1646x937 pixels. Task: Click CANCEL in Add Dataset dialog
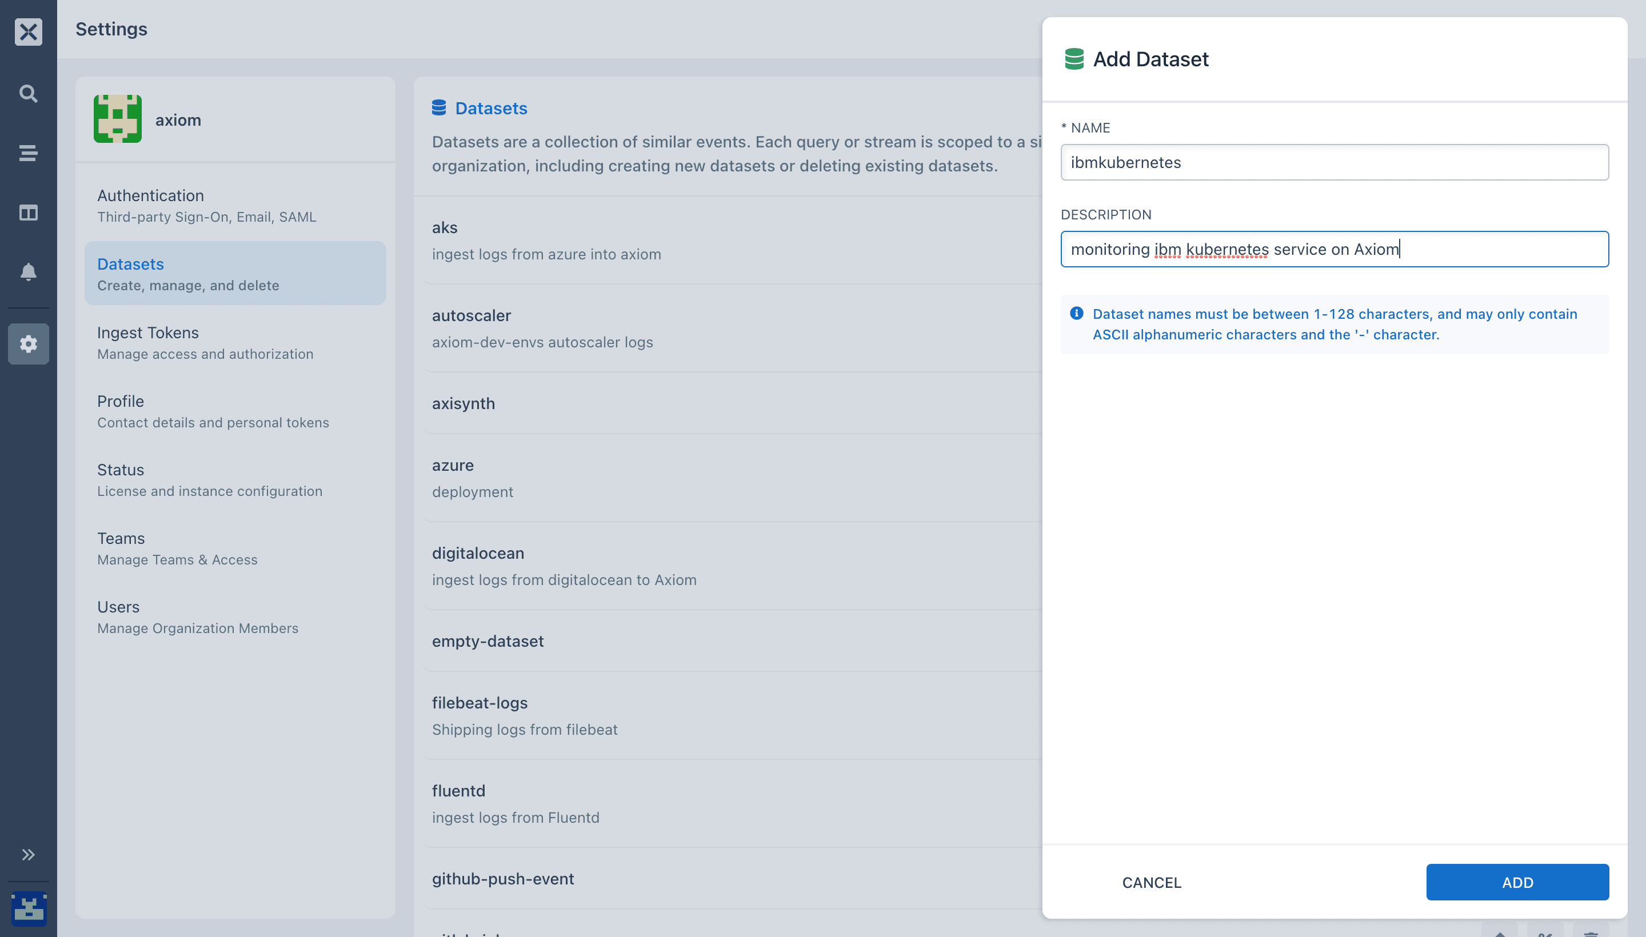click(x=1151, y=882)
